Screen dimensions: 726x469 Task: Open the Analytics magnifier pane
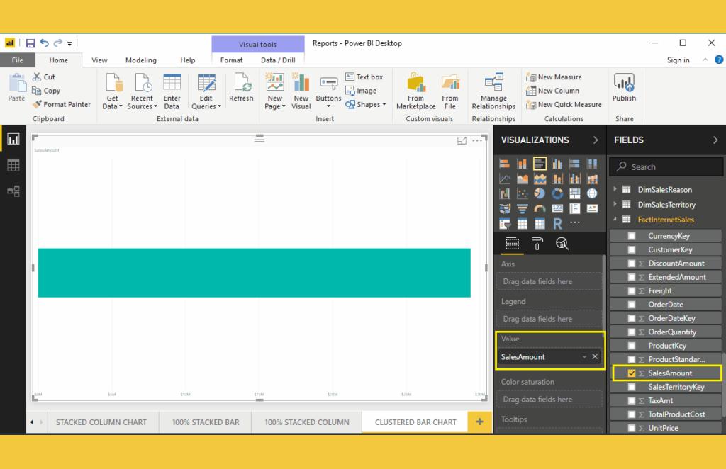click(562, 244)
